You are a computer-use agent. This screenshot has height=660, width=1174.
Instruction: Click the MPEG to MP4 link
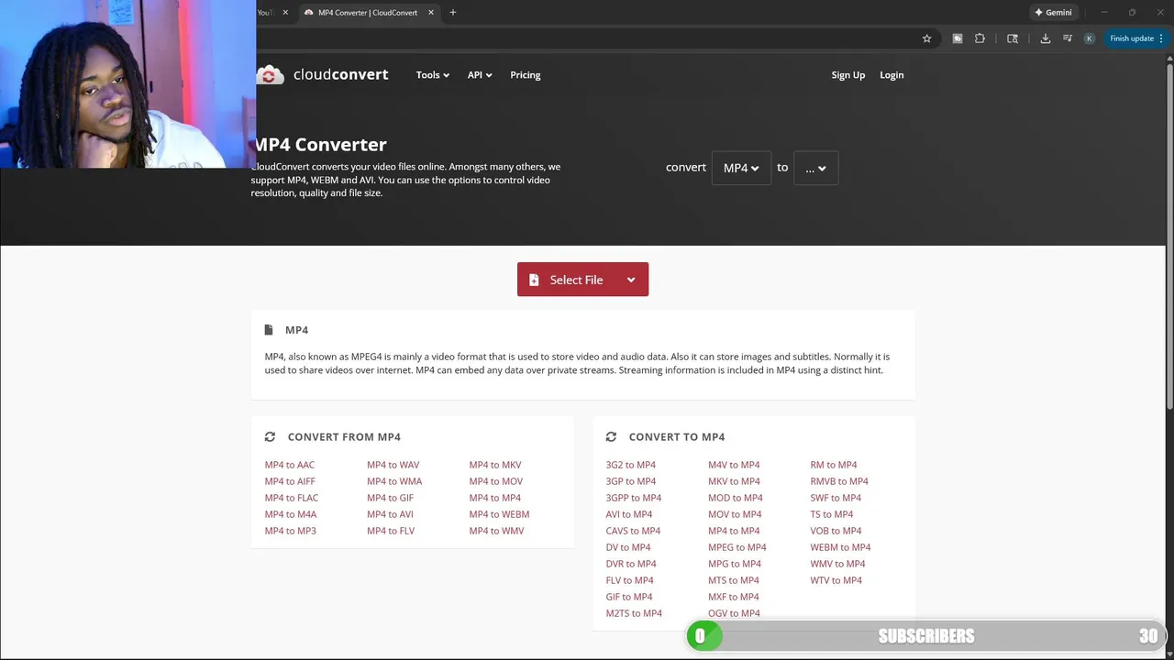click(737, 547)
